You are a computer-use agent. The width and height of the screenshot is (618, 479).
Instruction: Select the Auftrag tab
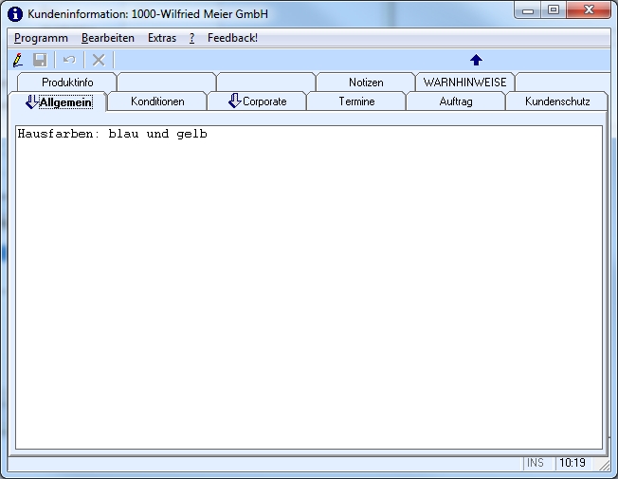[456, 101]
